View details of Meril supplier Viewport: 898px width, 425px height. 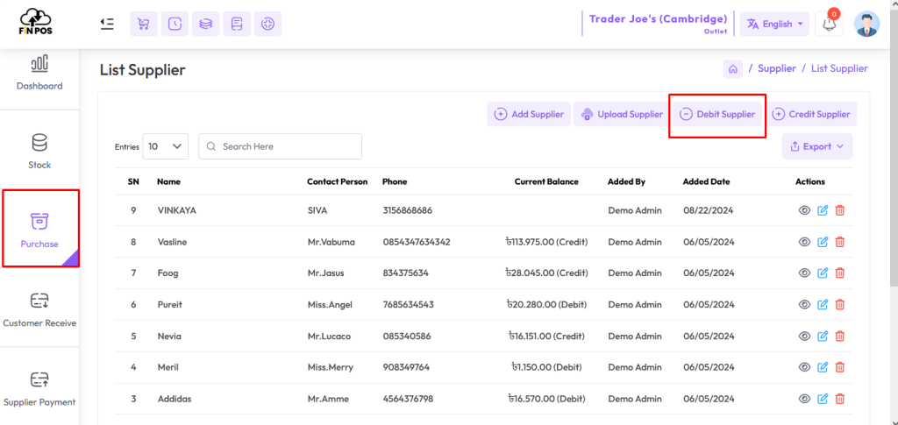[804, 367]
